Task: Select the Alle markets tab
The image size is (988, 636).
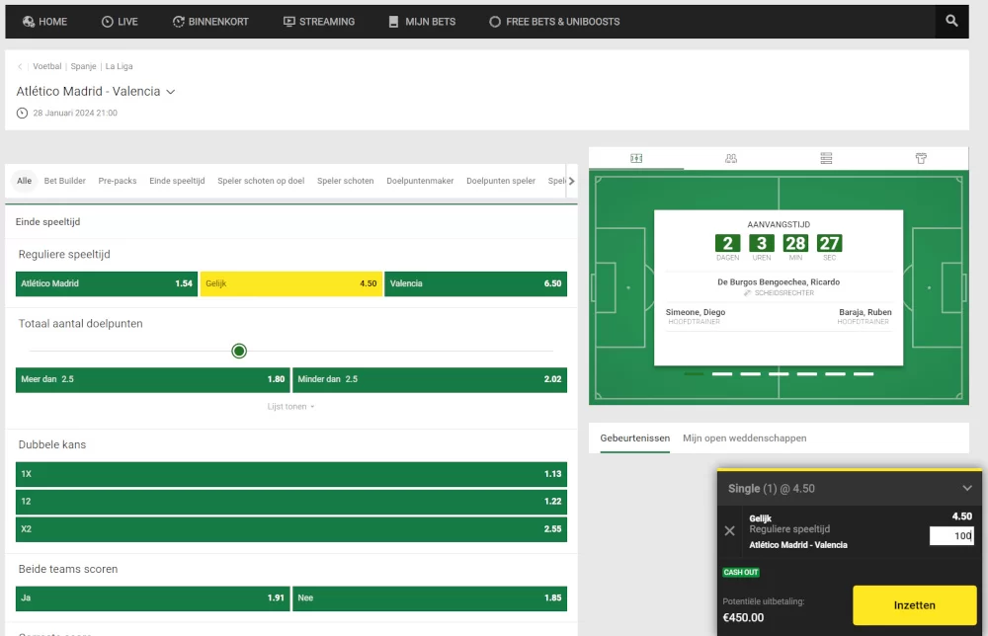Action: pos(24,181)
